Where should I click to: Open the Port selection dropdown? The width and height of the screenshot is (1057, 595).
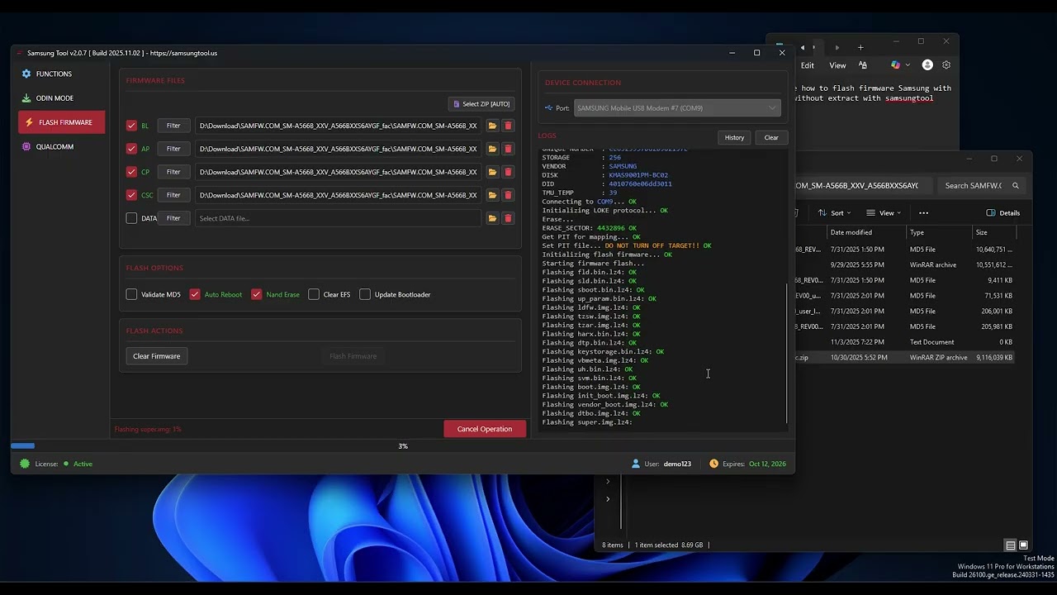pyautogui.click(x=677, y=108)
